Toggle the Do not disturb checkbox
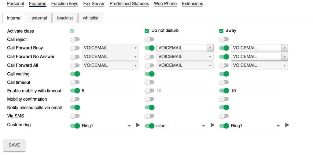The width and height of the screenshot is (313, 155). coord(147,31)
